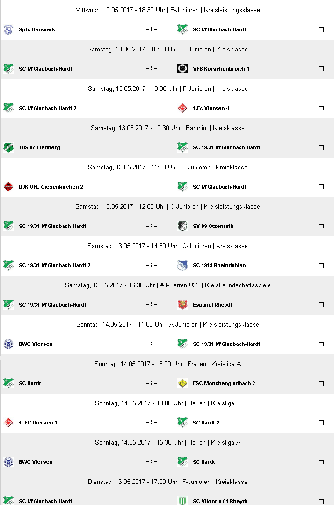The height and width of the screenshot is (505, 334).
Task: Expand details arrow for the Espanol Rheydt match
Action: point(321,305)
